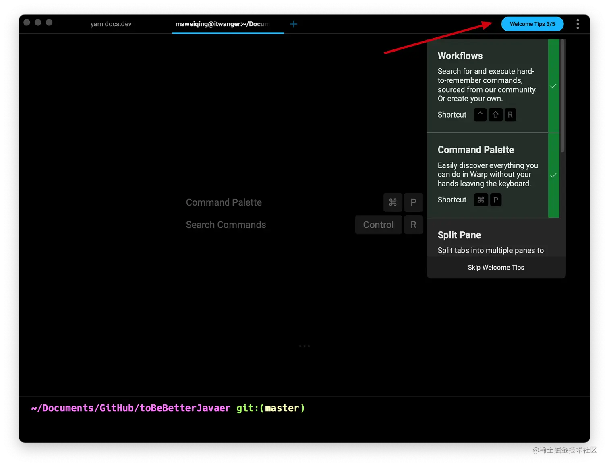
Task: Click Skip Welcome Tips
Action: [496, 268]
